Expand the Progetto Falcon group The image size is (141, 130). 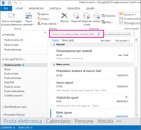3,115
